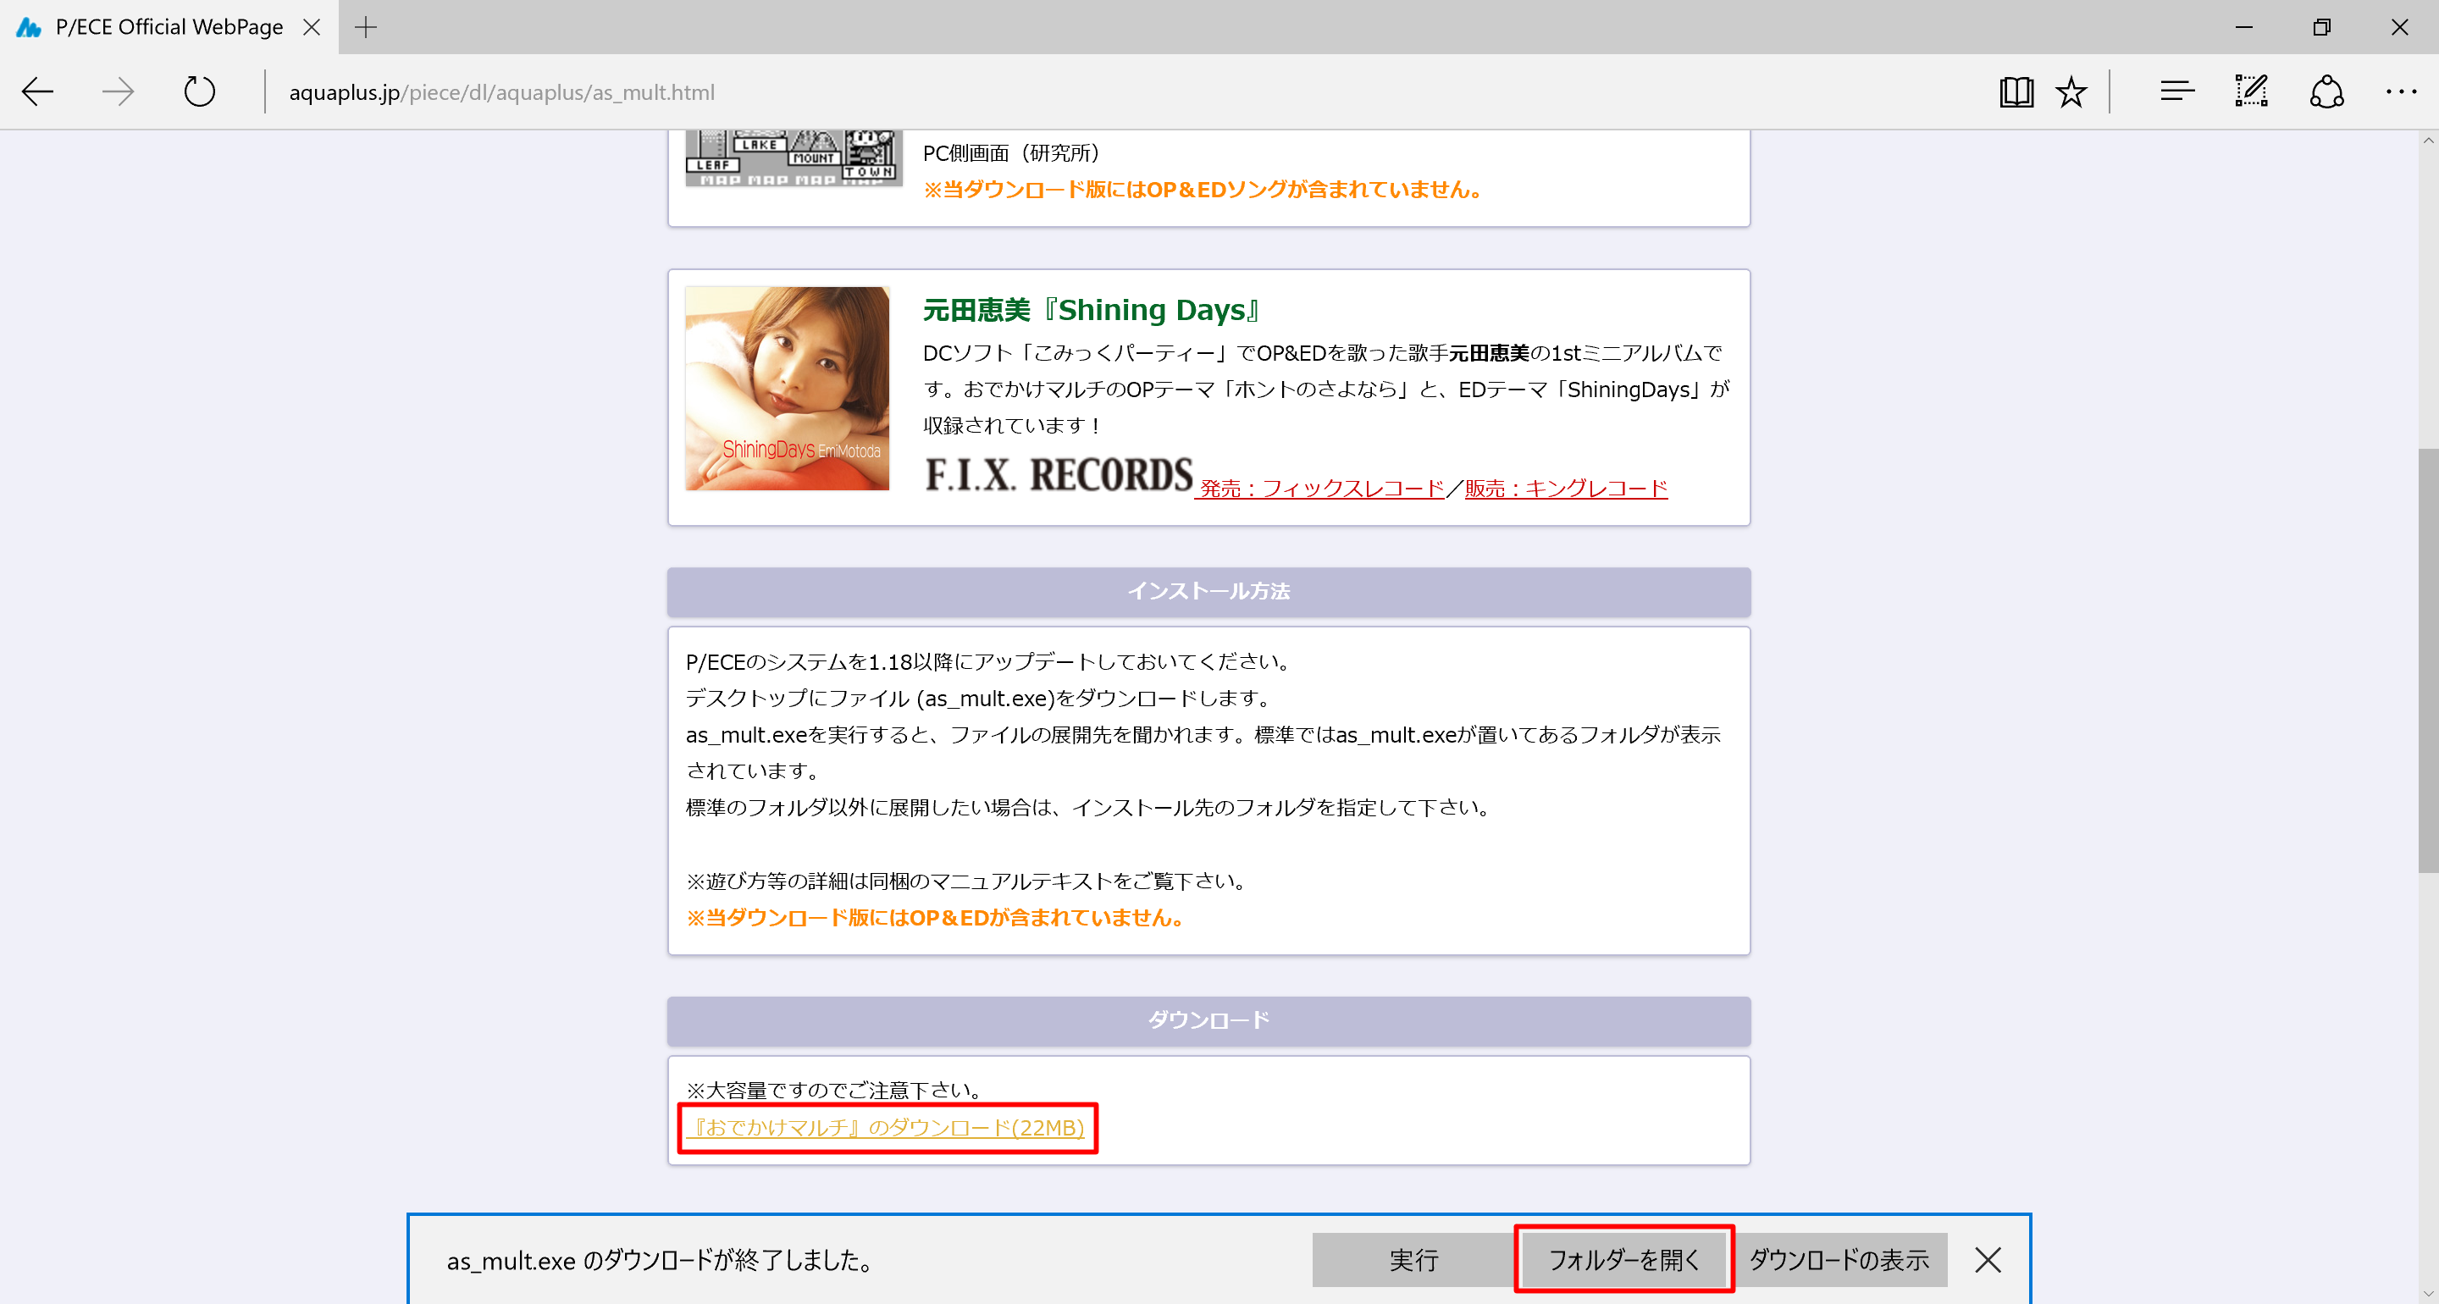This screenshot has width=2439, height=1304.
Task: Click the おでかけマルチ download link (22MB)
Action: 886,1128
